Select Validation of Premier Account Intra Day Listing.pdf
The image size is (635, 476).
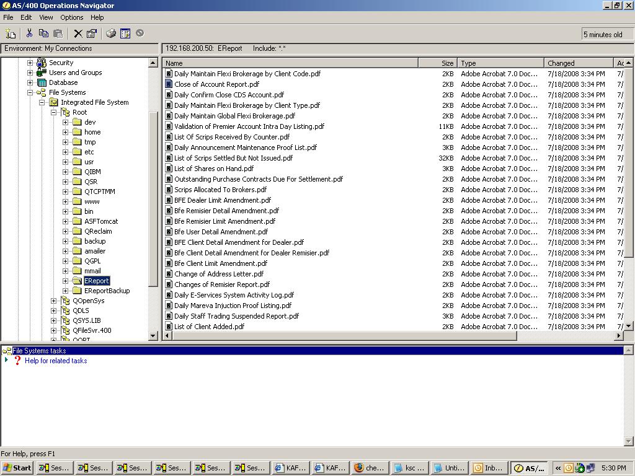[x=249, y=126]
